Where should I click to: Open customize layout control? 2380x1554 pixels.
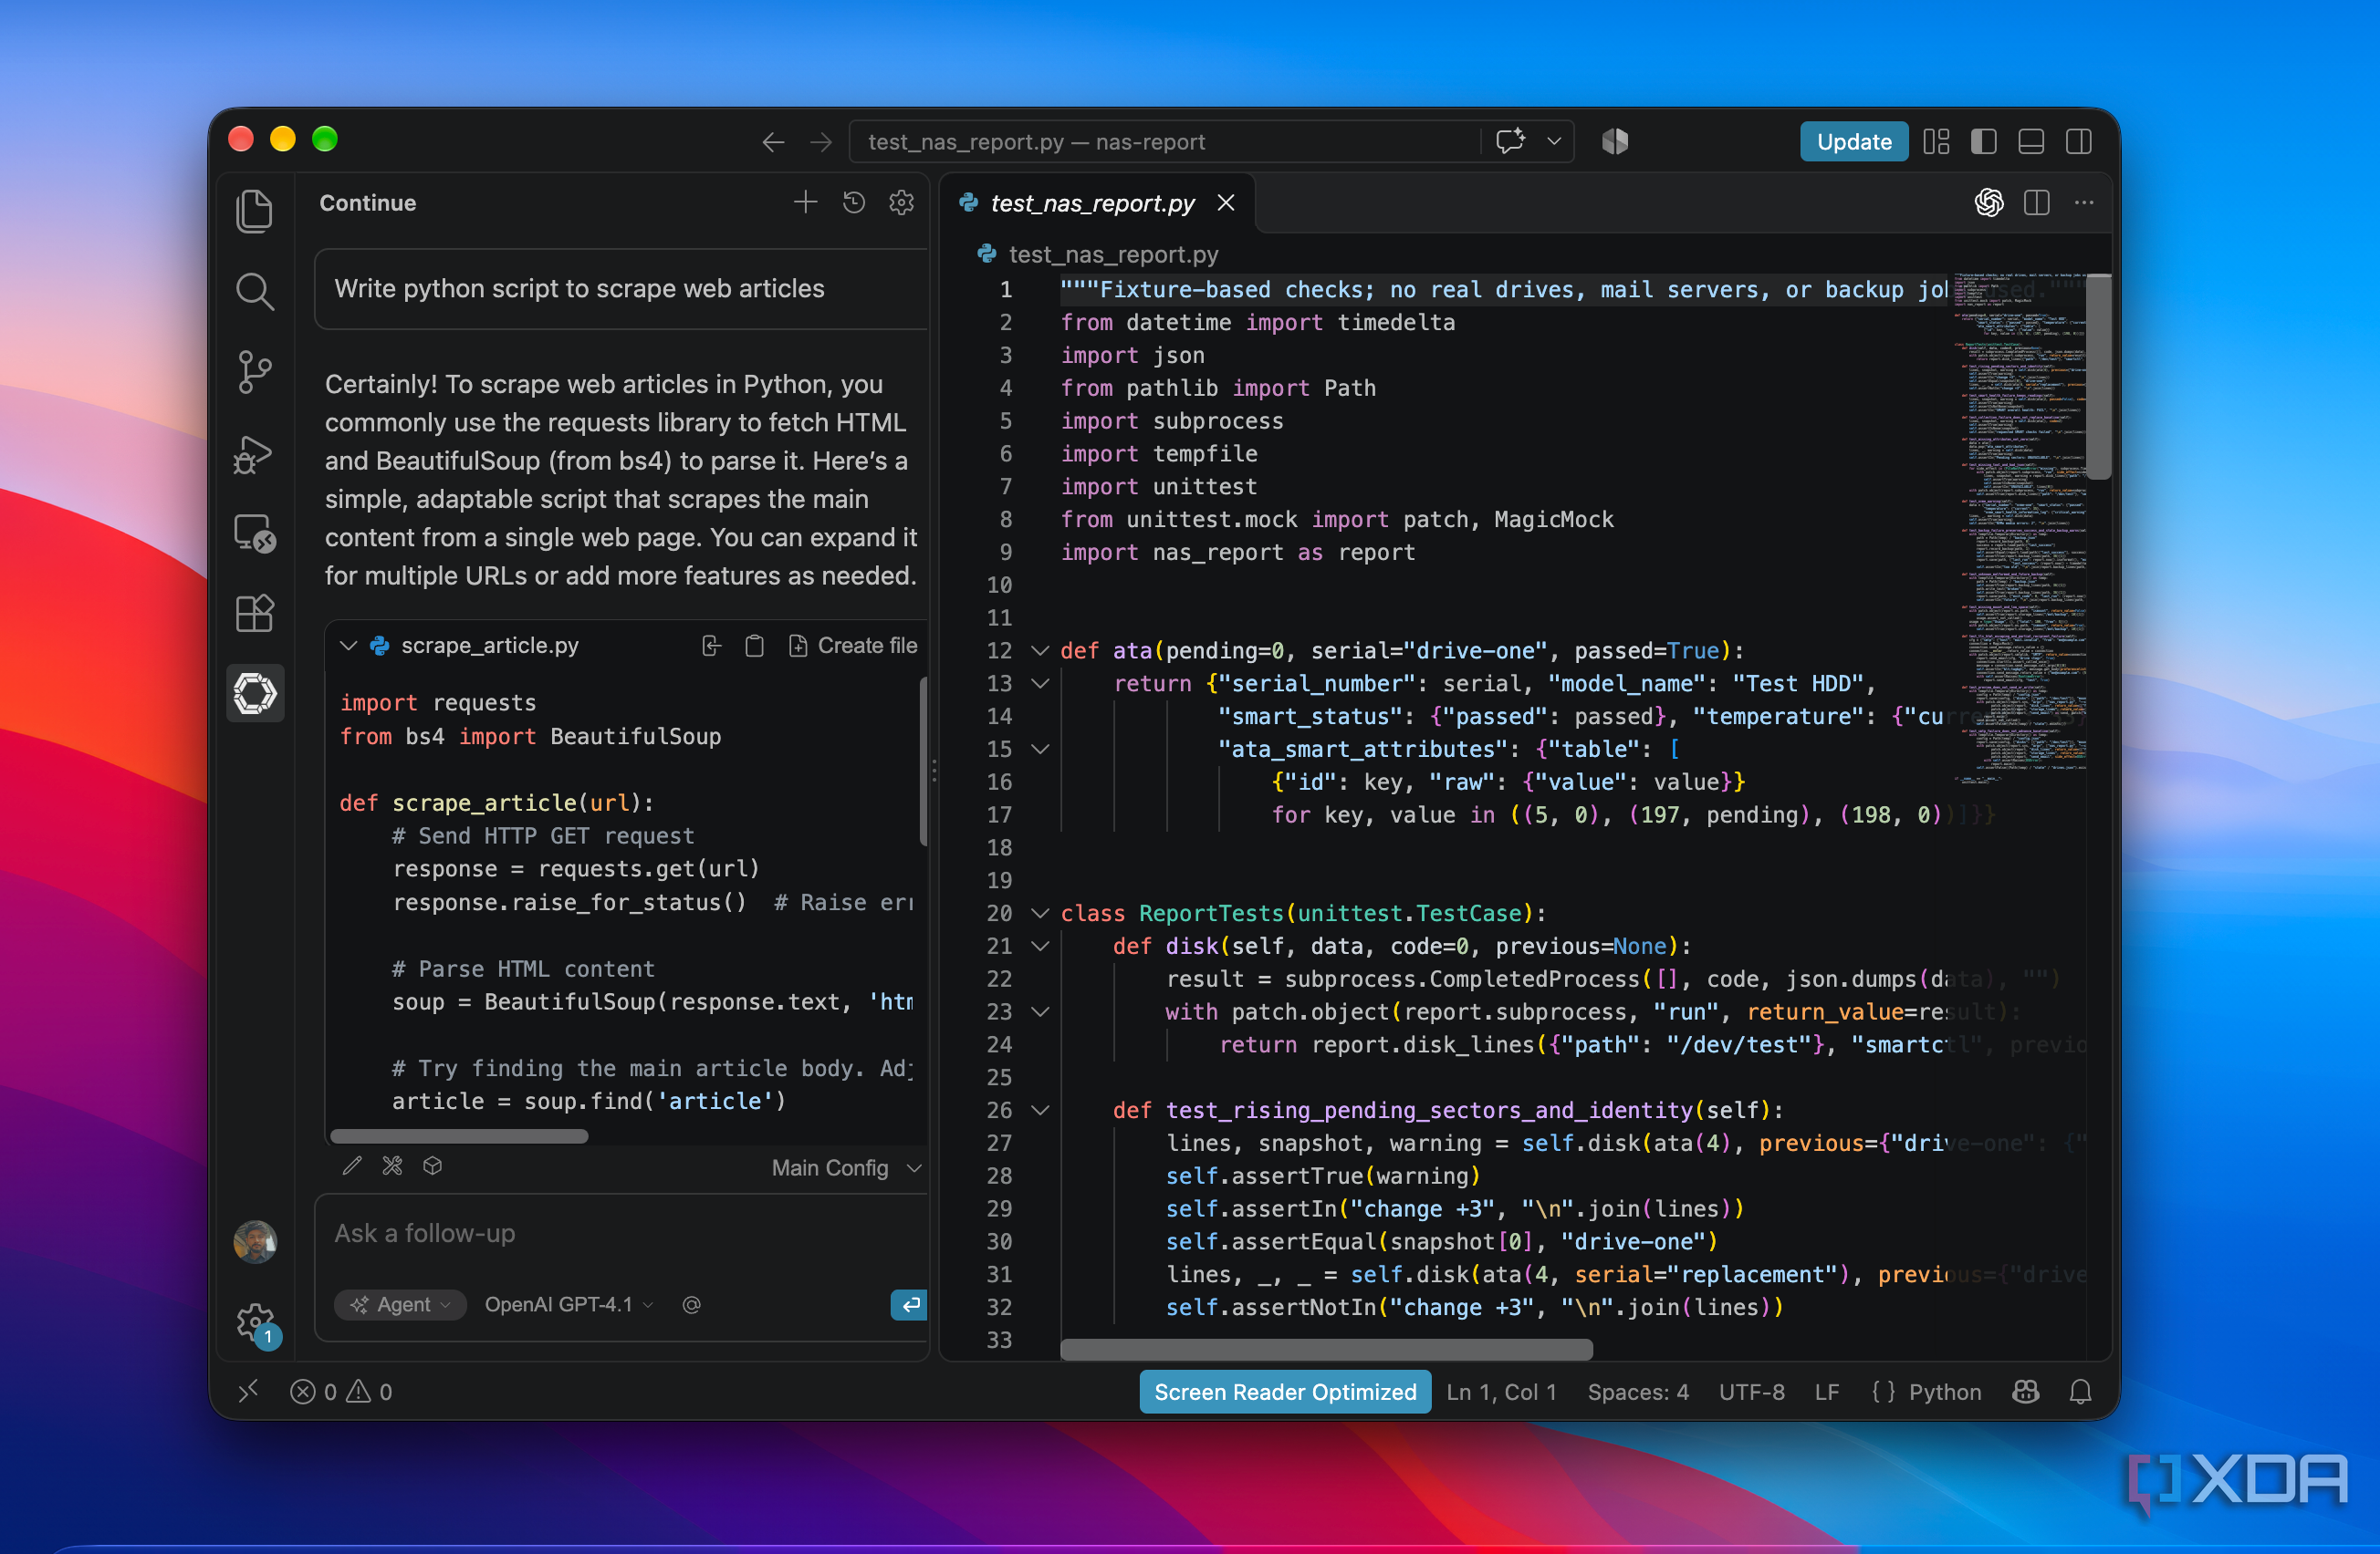[x=1937, y=142]
